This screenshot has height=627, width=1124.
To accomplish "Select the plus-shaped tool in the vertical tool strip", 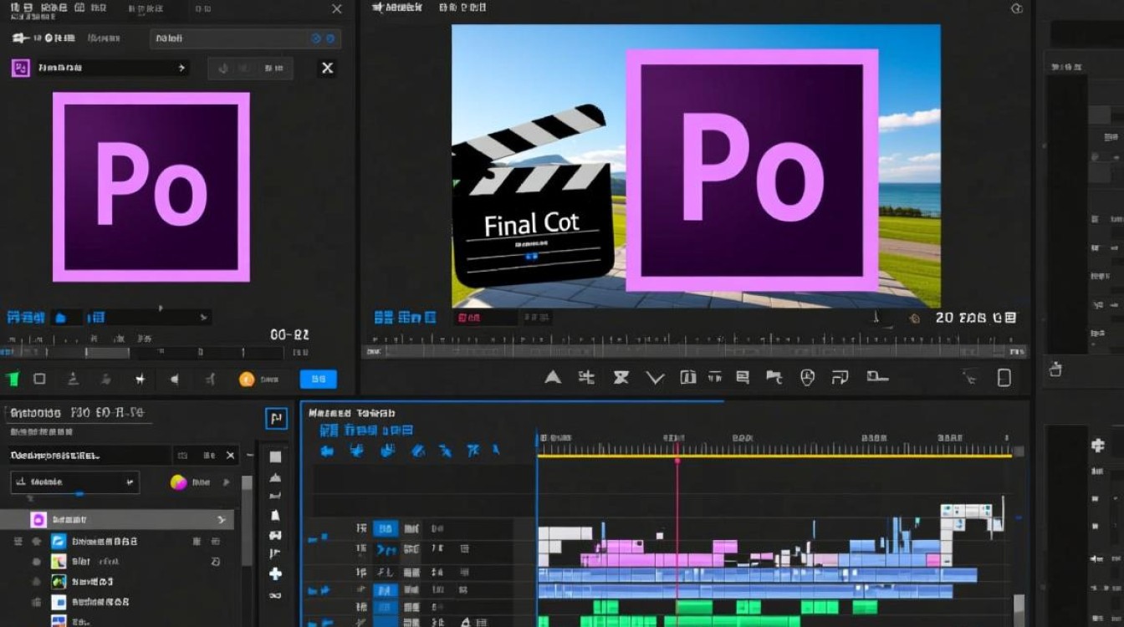I will [275, 574].
